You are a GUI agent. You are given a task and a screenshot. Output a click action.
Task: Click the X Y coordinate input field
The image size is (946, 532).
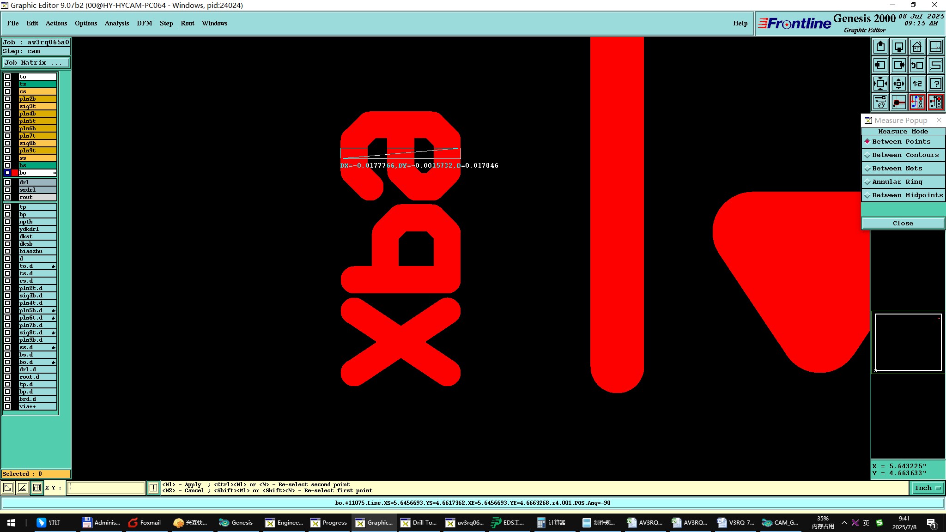pyautogui.click(x=106, y=488)
